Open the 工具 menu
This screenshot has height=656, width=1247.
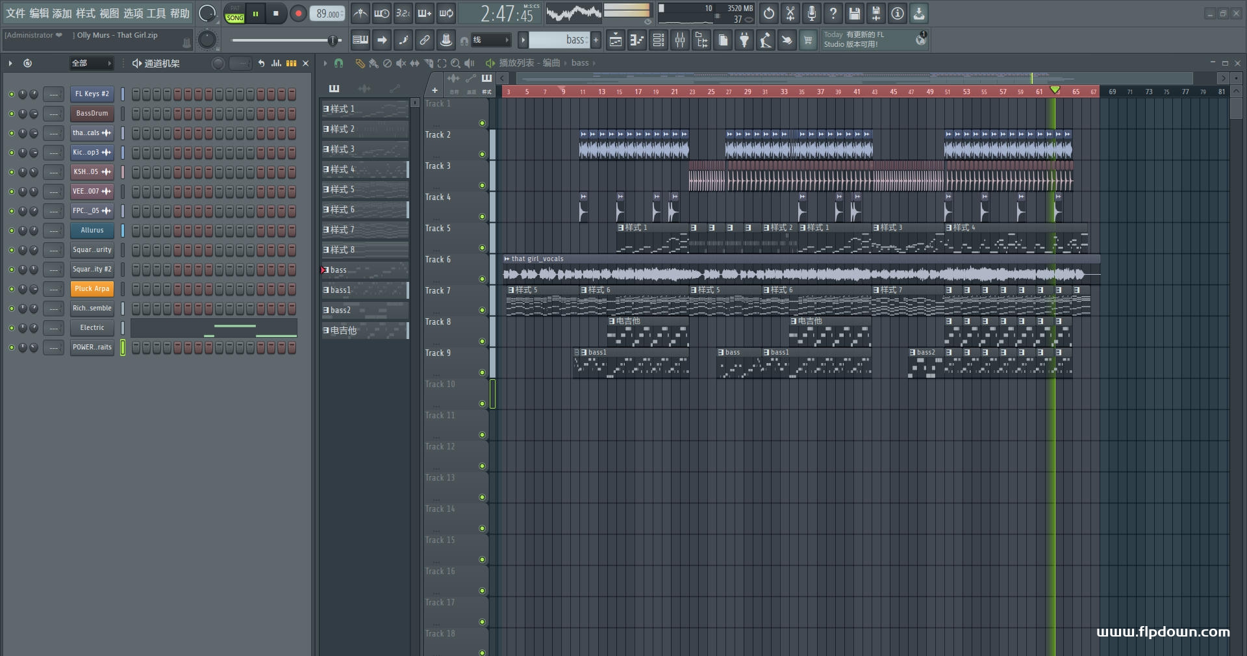point(157,13)
